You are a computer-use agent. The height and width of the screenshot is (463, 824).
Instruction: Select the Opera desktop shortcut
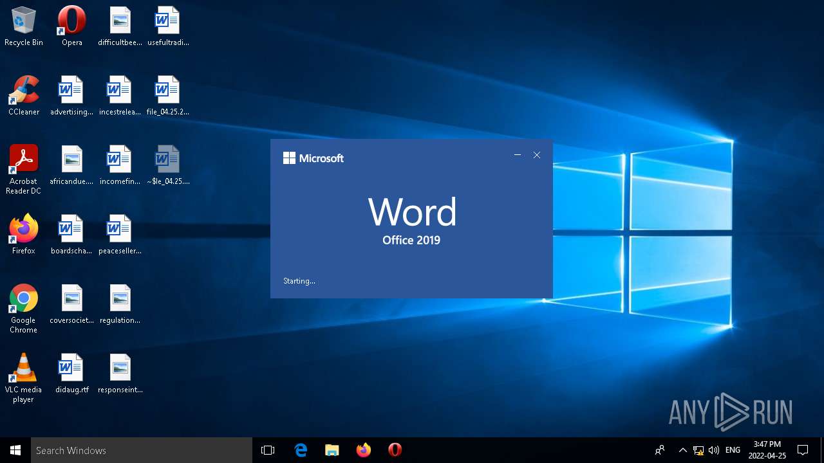click(72, 26)
